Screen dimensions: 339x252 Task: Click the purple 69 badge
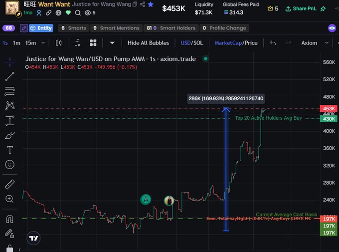click(x=8, y=28)
